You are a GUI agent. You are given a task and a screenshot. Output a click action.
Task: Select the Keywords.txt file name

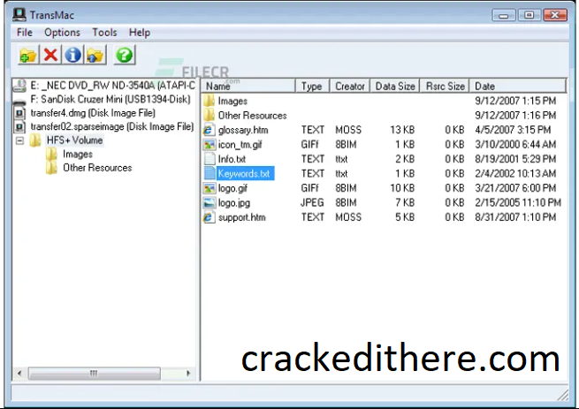point(244,173)
